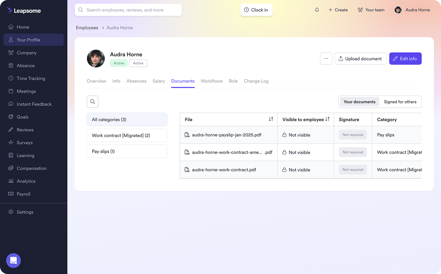
Task: Switch to the Salary tab
Action: click(159, 81)
